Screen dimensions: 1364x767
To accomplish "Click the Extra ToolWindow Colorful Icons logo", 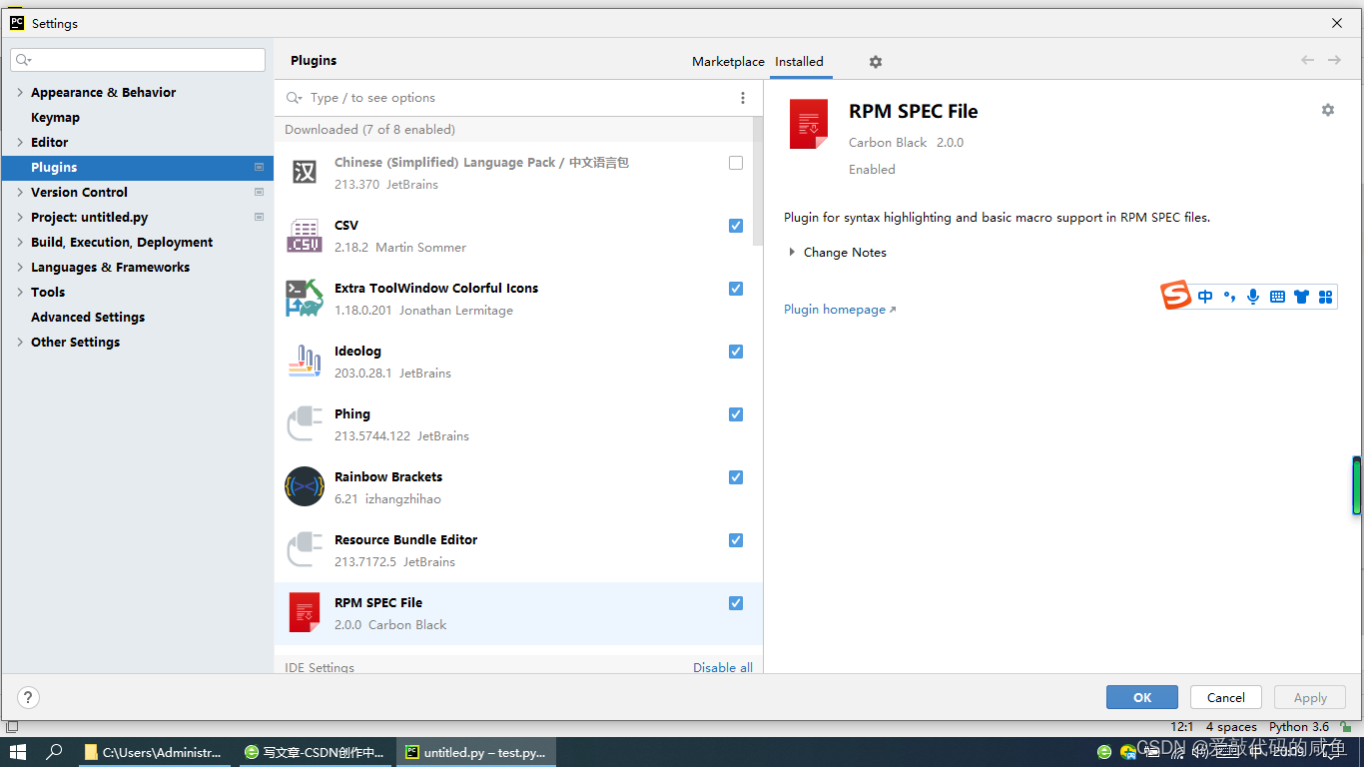I will click(305, 298).
